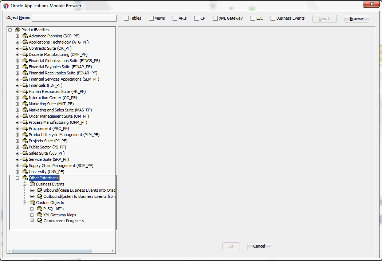Click the Public Sector folder icon
382x261 pixels.
[x=25, y=147]
